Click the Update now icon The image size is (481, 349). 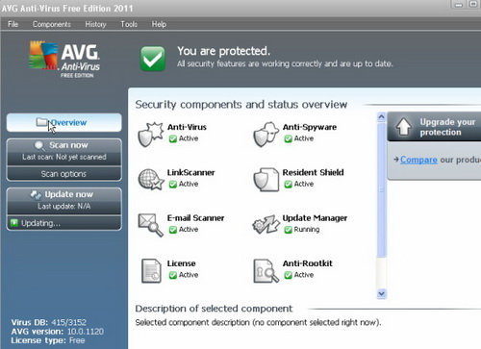coord(36,194)
